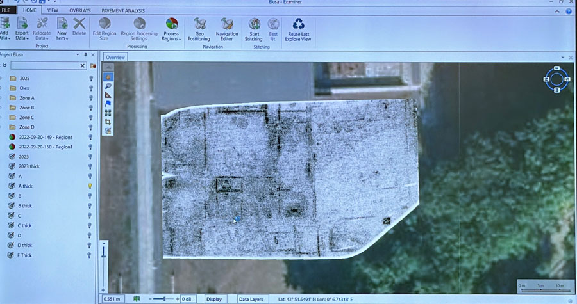
Task: Open the Overlays ribbon tab
Action: [x=80, y=11]
